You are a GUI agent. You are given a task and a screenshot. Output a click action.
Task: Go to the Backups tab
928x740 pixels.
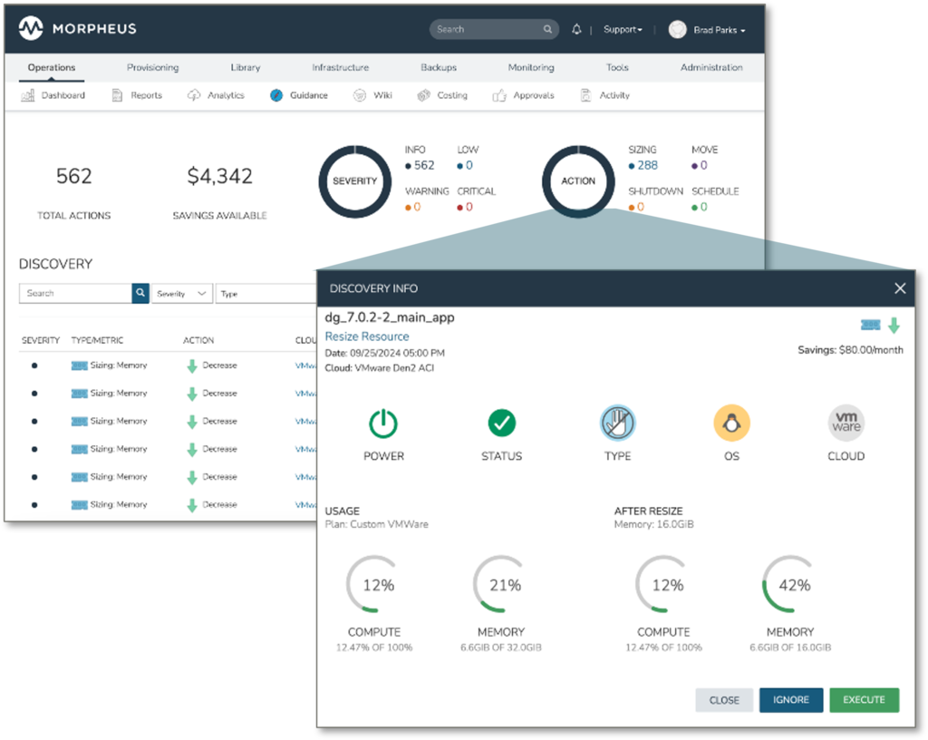[x=439, y=67]
